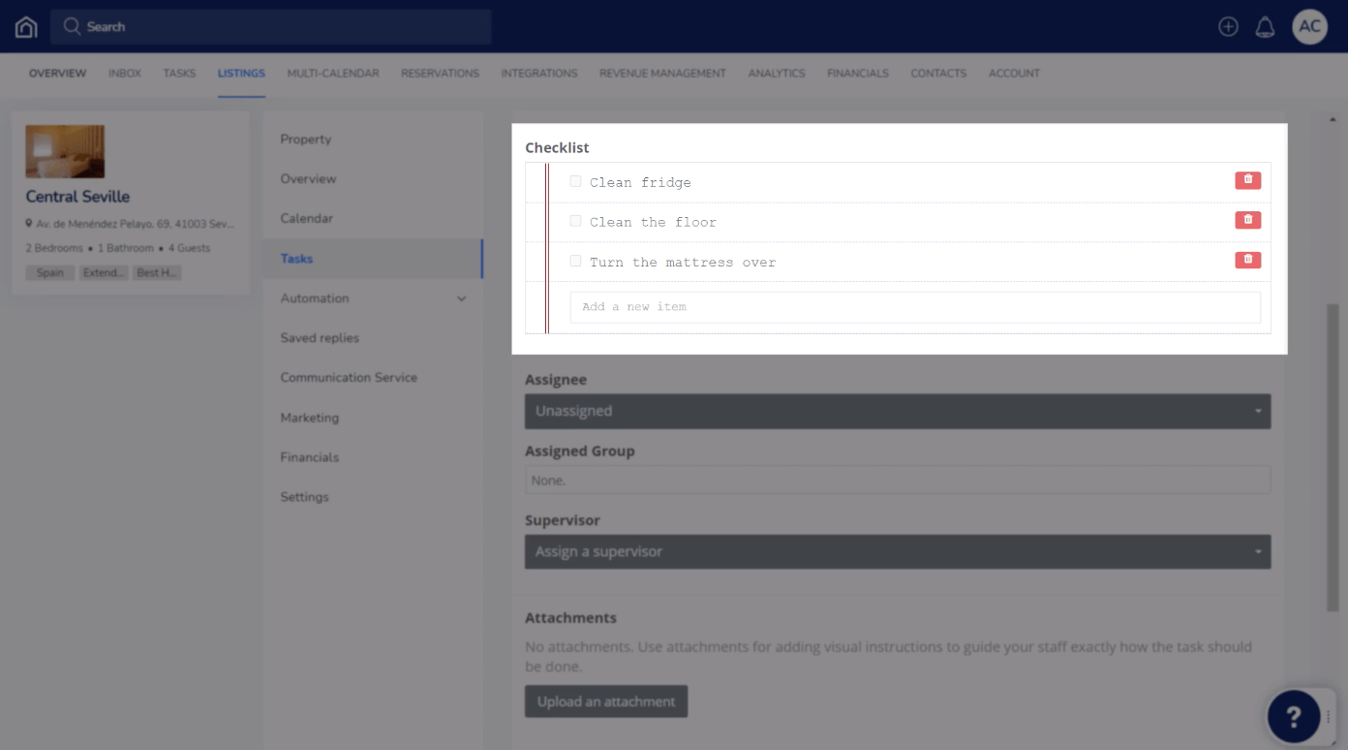Check off the Clean fridge task
Image resolution: width=1348 pixels, height=750 pixels.
click(x=574, y=180)
